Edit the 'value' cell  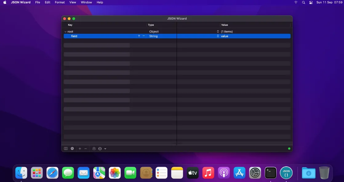[224, 36]
